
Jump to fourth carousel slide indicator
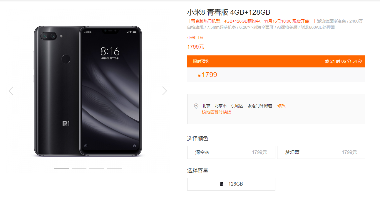coord(114,168)
